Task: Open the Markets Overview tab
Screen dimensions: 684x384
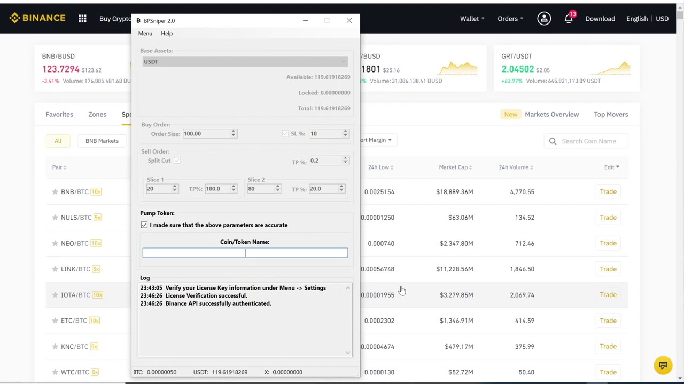Action: 551,114
